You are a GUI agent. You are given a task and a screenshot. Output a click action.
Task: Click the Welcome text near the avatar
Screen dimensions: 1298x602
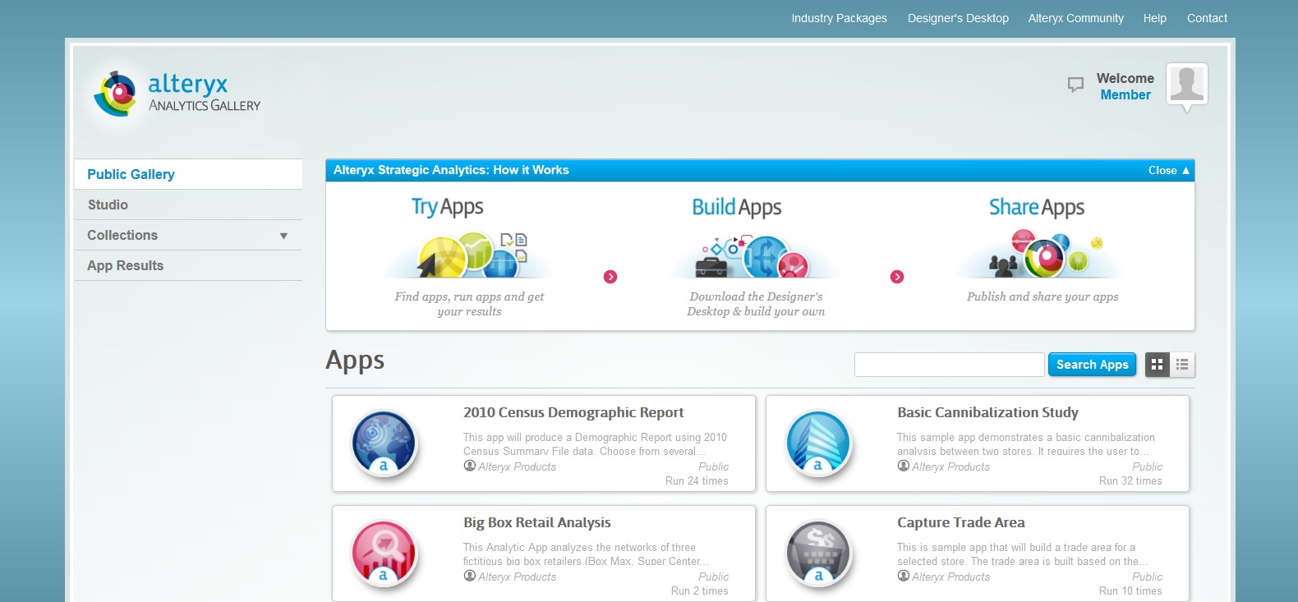click(x=1125, y=78)
